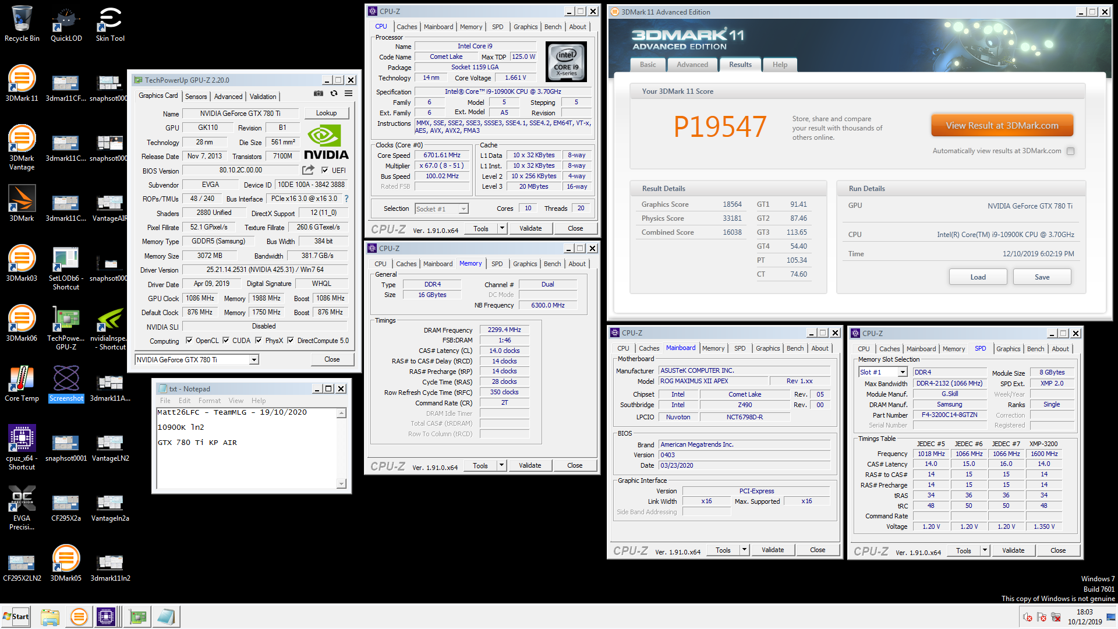Screen dimensions: 1118x629
Task: Toggle the UEFI checkbox in GPU-Z
Action: (x=325, y=171)
